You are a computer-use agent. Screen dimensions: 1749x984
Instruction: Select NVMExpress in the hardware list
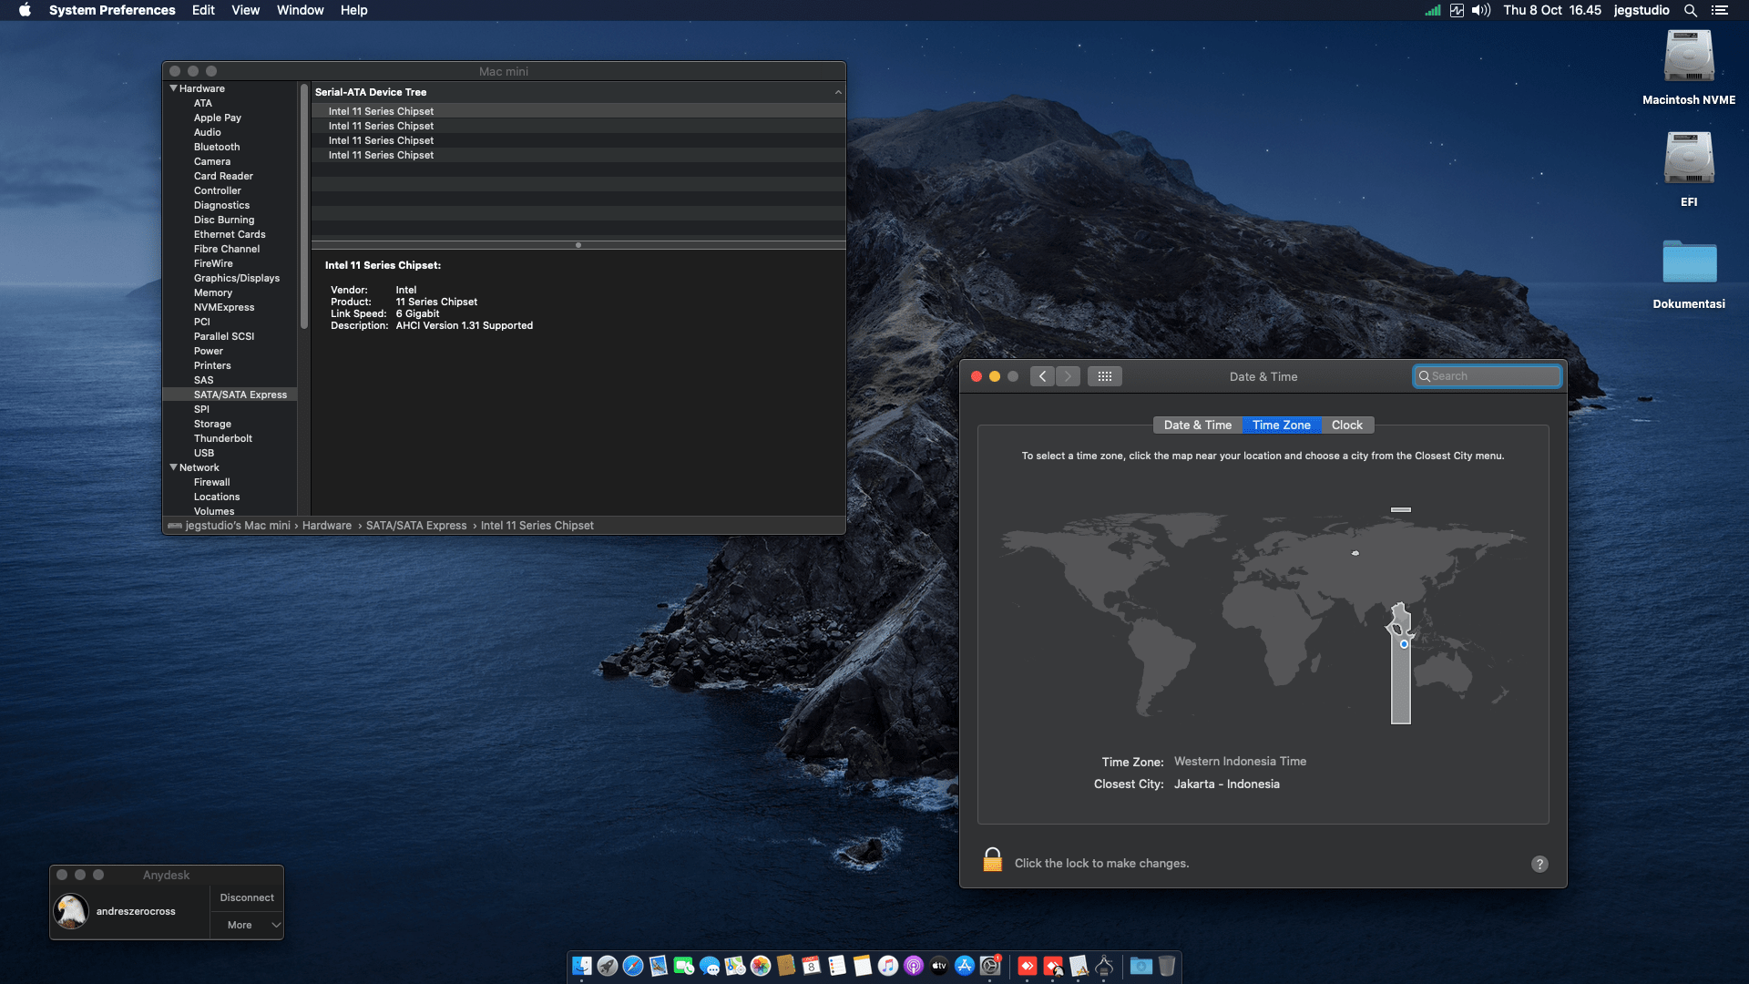224,307
